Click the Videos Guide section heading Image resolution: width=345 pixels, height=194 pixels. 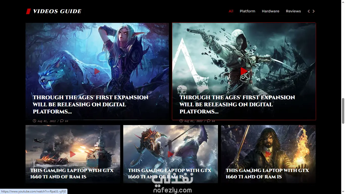point(57,11)
